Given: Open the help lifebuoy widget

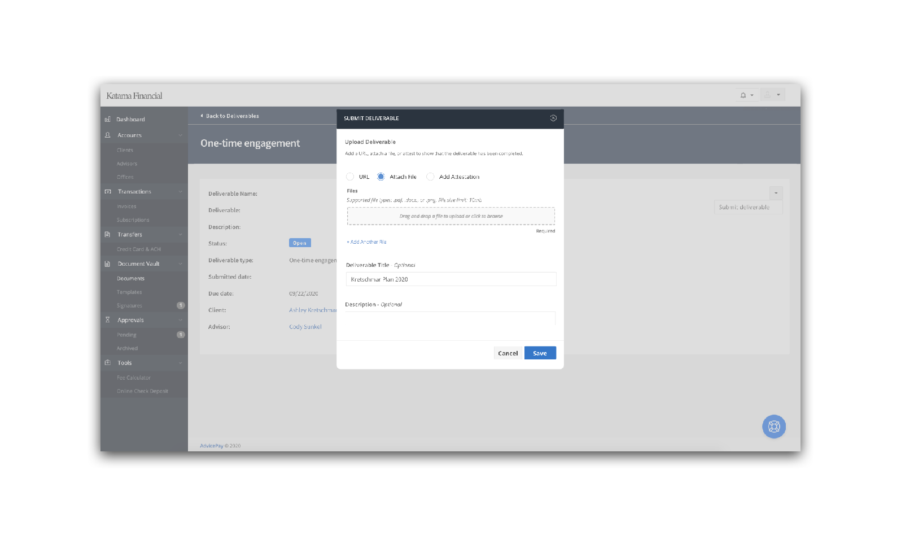Looking at the screenshot, I should pyautogui.click(x=774, y=427).
